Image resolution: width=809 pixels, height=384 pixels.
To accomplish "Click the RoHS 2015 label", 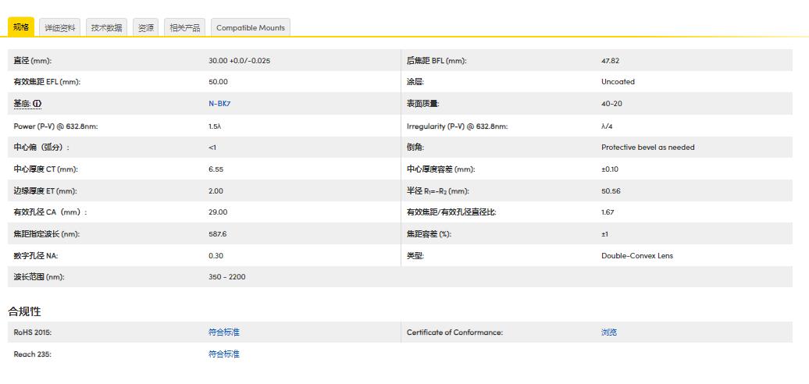I will point(33,332).
